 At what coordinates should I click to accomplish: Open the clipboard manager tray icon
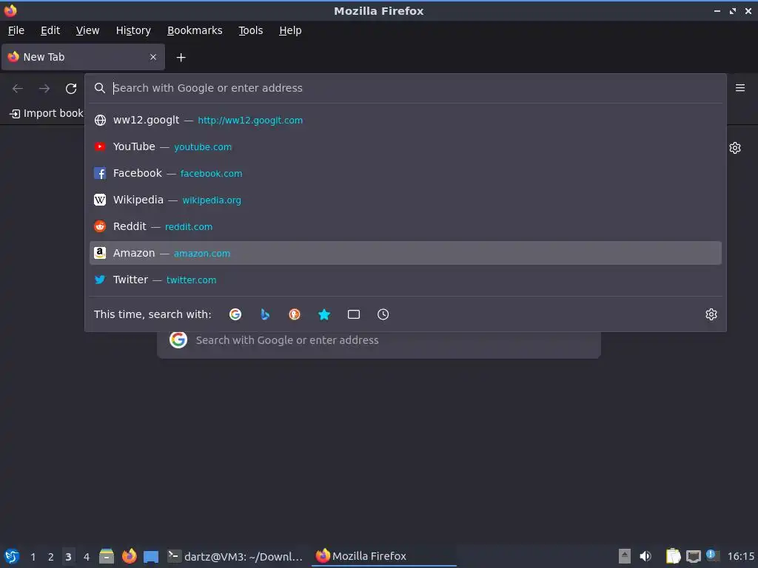(673, 556)
